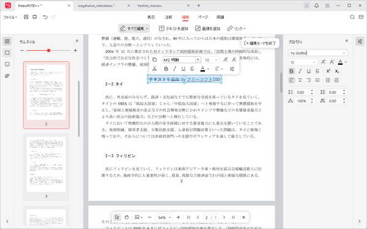Viewport: 367px width, 229px height.
Task: Open the font color picker in Properties panel
Action: [x=342, y=62]
